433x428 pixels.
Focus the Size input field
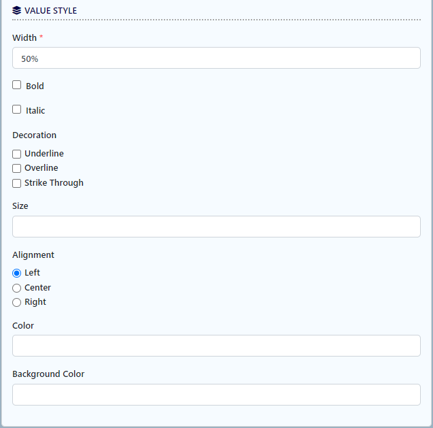click(216, 227)
